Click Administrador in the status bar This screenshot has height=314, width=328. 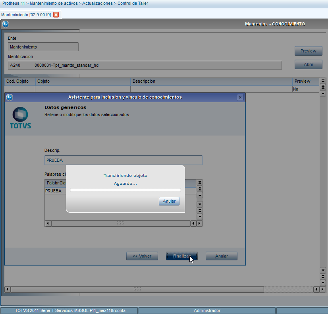point(207,310)
